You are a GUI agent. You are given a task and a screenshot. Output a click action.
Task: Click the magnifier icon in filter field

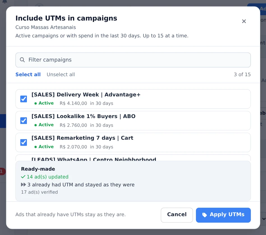pyautogui.click(x=22, y=60)
